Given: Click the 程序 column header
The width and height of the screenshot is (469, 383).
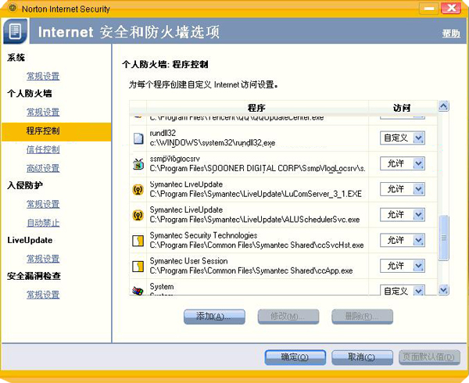Looking at the screenshot, I should pyautogui.click(x=257, y=108).
